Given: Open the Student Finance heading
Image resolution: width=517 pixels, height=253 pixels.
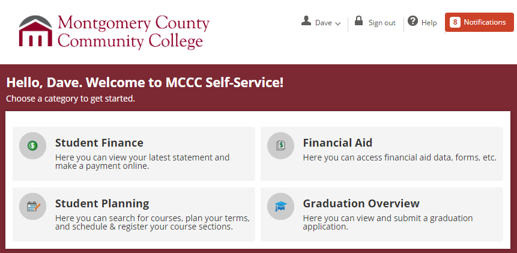Looking at the screenshot, I should [99, 143].
